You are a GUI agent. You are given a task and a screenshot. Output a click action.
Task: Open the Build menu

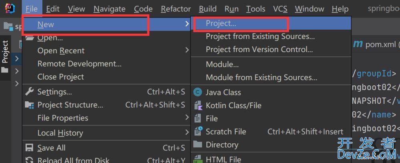point(208,9)
